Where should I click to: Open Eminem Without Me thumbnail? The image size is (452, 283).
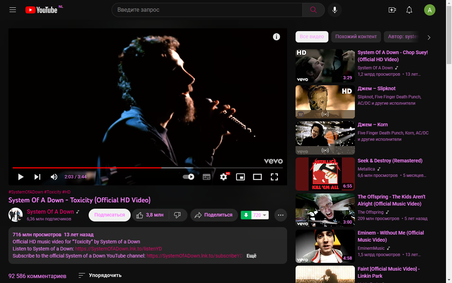click(x=325, y=246)
